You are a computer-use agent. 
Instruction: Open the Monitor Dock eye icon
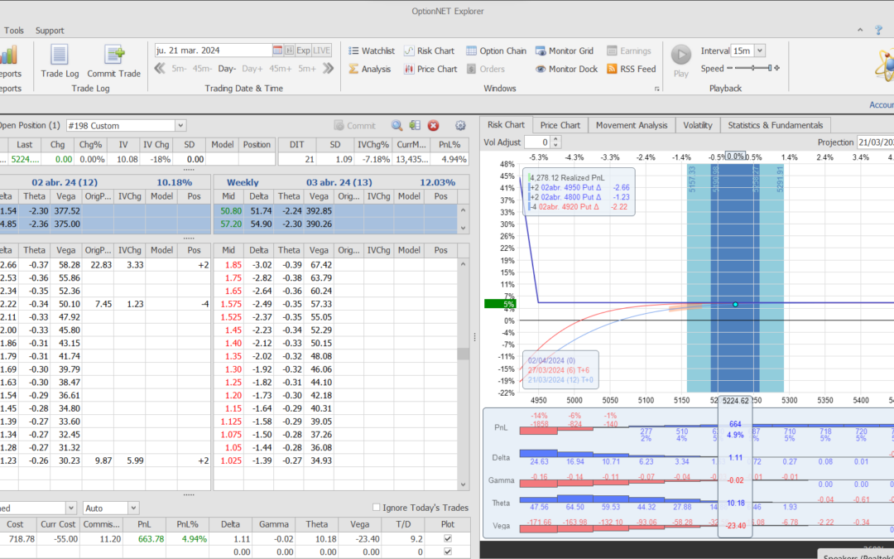(x=540, y=70)
